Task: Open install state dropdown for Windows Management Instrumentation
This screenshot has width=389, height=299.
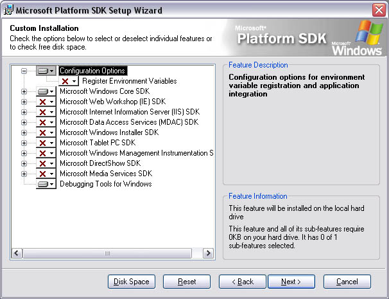Action: [46, 153]
